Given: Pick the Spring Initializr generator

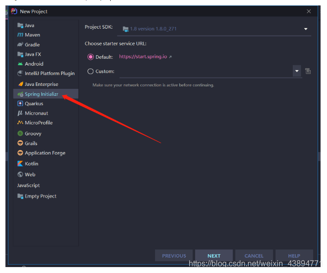Looking at the screenshot, I should point(45,94).
